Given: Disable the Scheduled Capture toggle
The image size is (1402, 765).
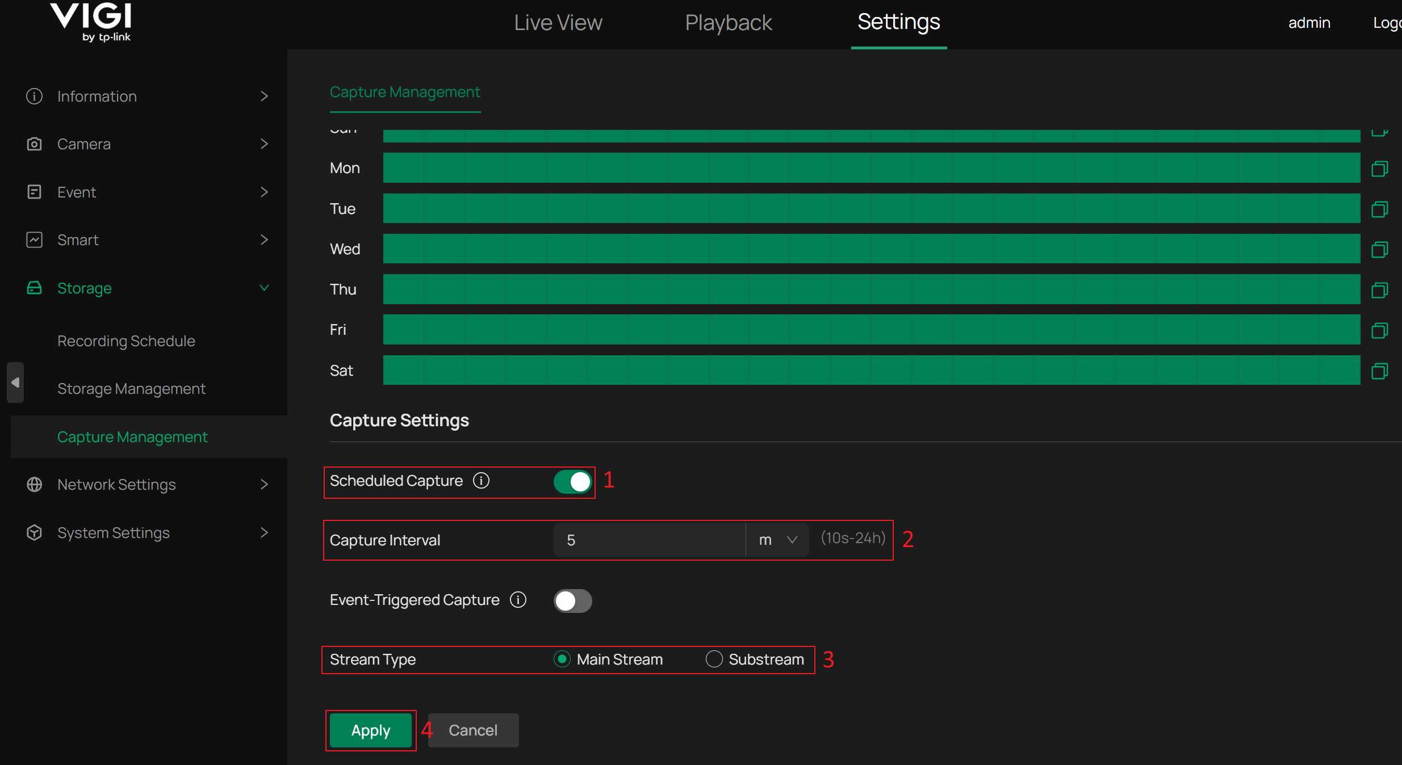Looking at the screenshot, I should coord(572,482).
